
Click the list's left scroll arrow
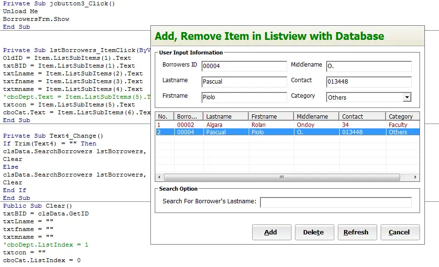point(159,177)
